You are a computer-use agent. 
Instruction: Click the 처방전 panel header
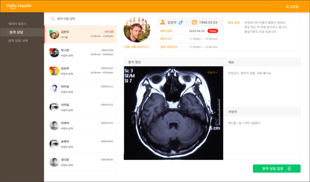[x=262, y=112]
